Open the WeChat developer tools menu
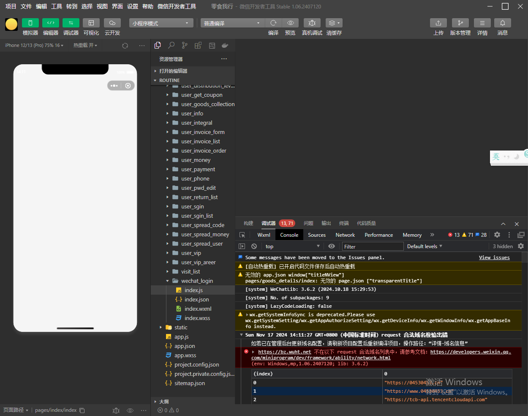The image size is (528, 416). click(x=177, y=6)
